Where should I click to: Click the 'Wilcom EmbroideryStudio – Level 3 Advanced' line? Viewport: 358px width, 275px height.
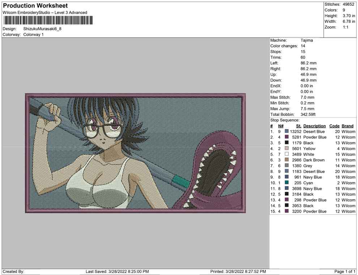click(x=45, y=13)
